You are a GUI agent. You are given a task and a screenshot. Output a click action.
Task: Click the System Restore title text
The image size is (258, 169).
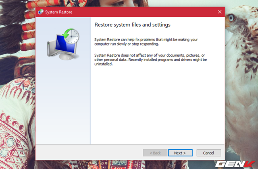(58, 12)
